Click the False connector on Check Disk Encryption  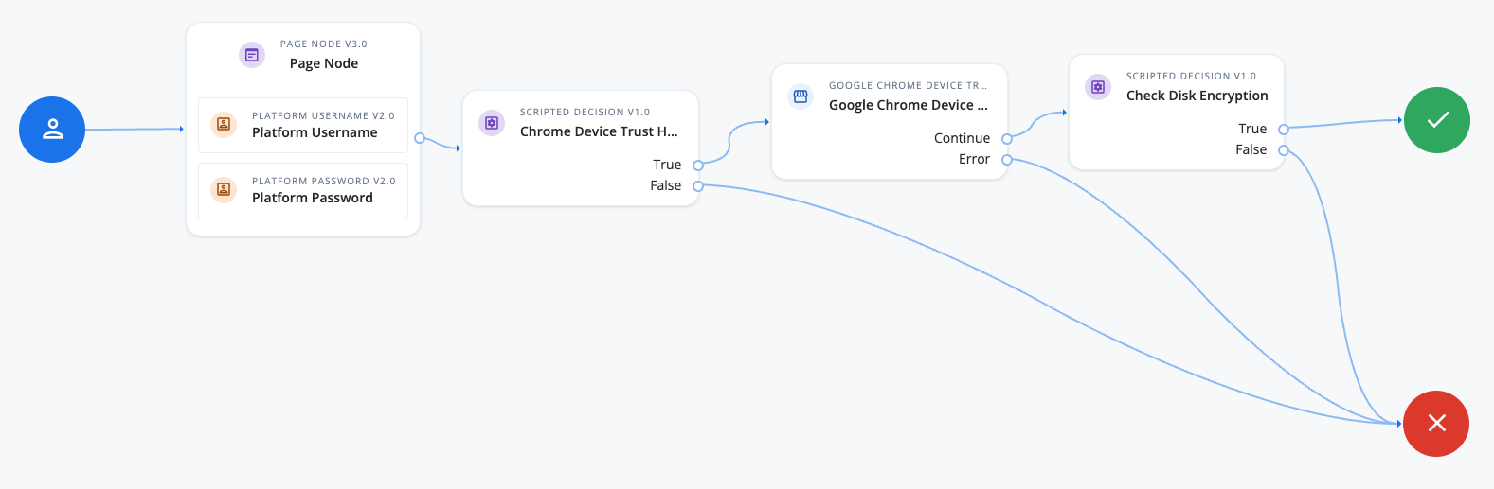point(1284,150)
